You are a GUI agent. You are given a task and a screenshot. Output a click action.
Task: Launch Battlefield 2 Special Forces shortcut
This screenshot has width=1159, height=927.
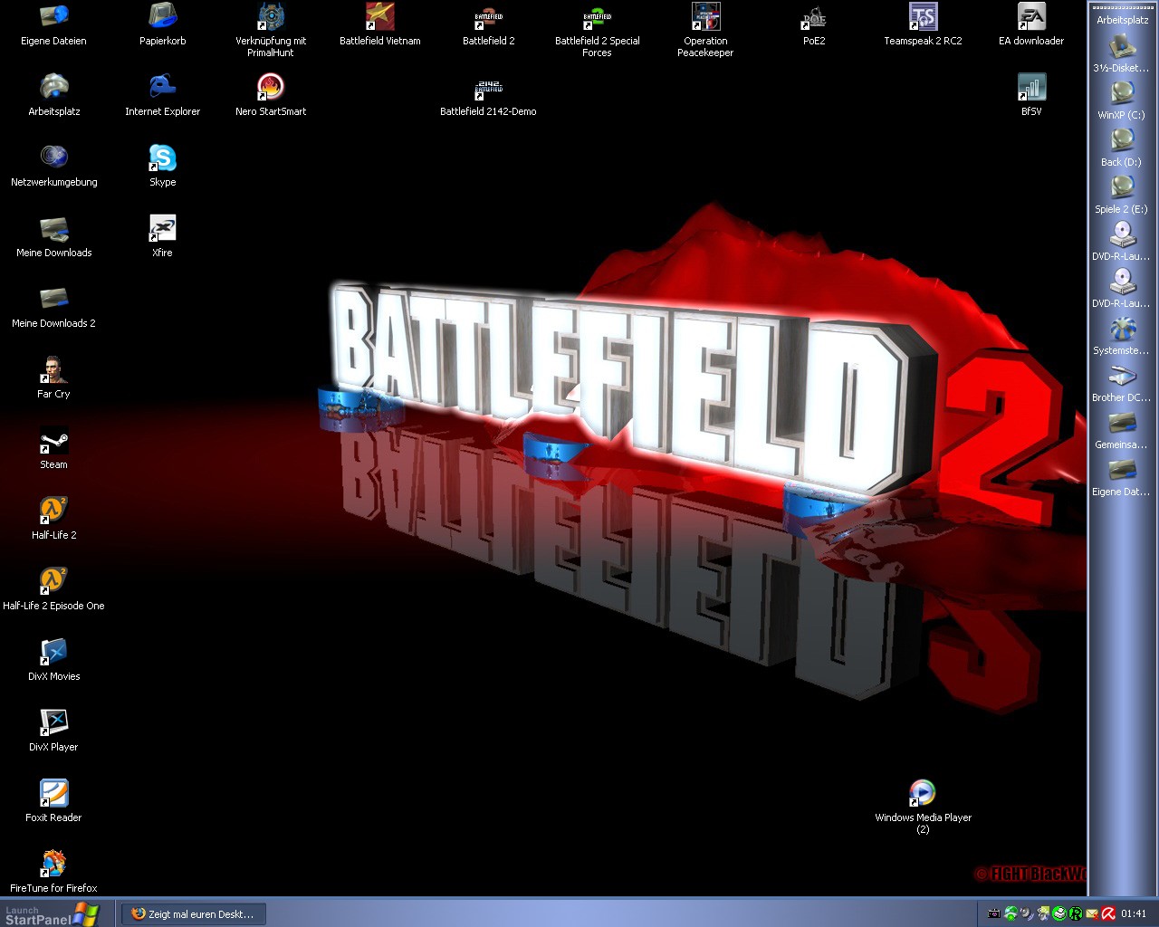point(597,16)
